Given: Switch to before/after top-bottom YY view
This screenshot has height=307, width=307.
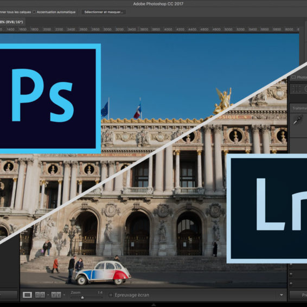Looking at the screenshot, I should [56, 295].
